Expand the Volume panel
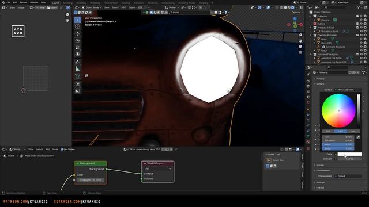The image size is (369, 207). coord(320,165)
